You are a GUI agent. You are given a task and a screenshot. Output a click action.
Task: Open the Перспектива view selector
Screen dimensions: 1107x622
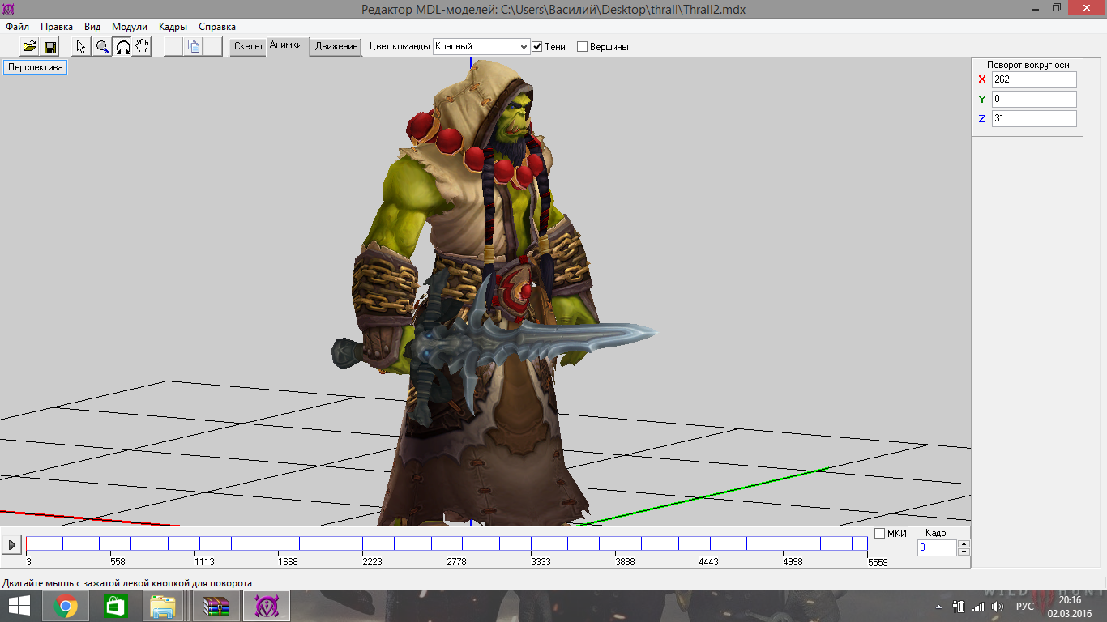(x=35, y=67)
